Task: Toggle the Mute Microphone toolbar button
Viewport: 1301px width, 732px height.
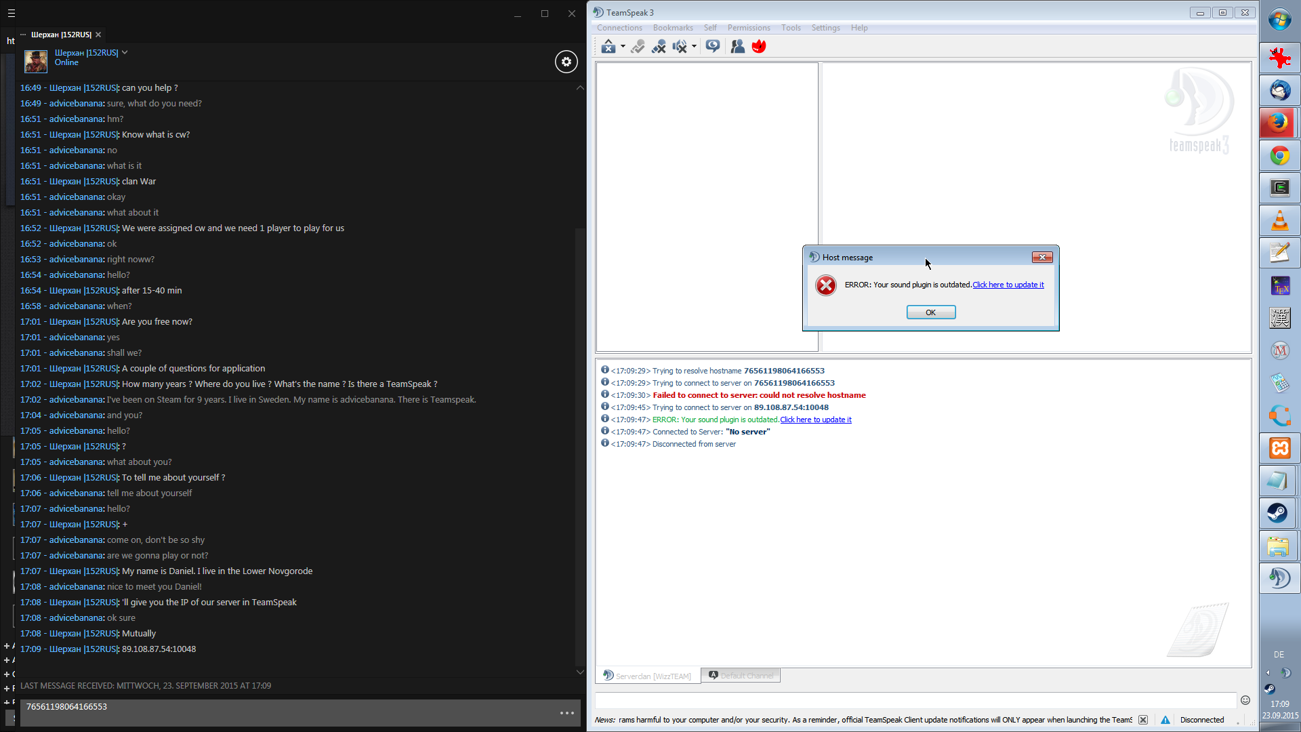Action: click(658, 46)
